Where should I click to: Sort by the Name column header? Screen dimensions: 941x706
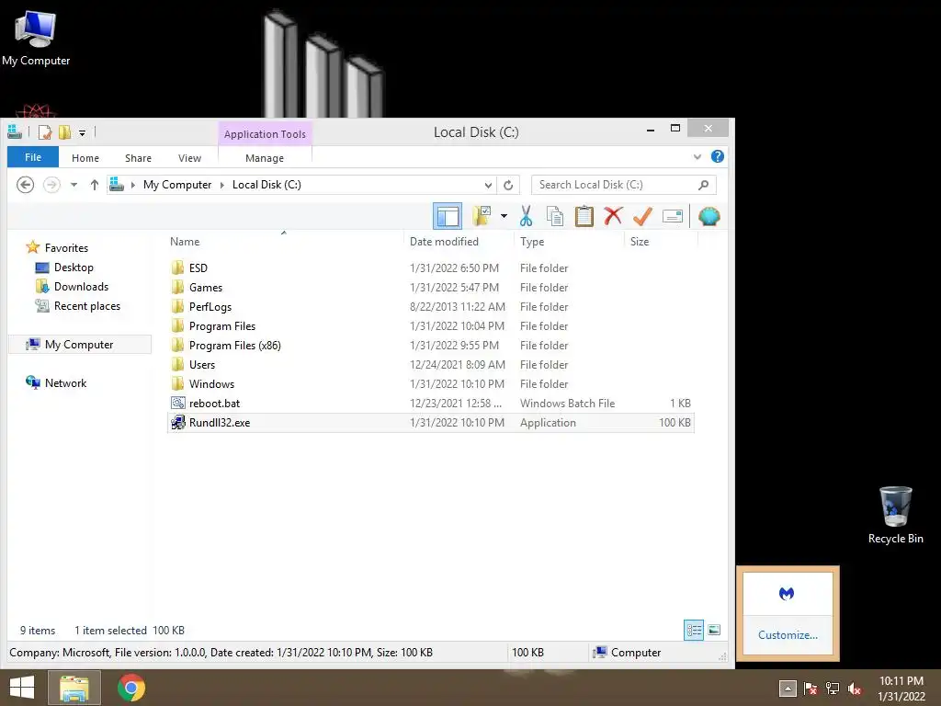coord(184,242)
